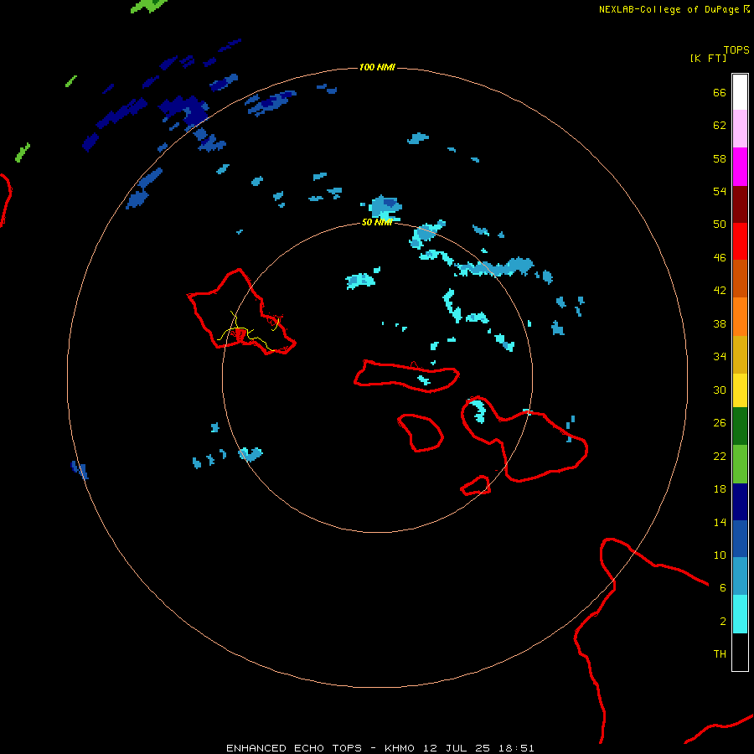Click the yellow 34 legend swatch
Viewport: 754px width, 754px height.
tap(740, 390)
